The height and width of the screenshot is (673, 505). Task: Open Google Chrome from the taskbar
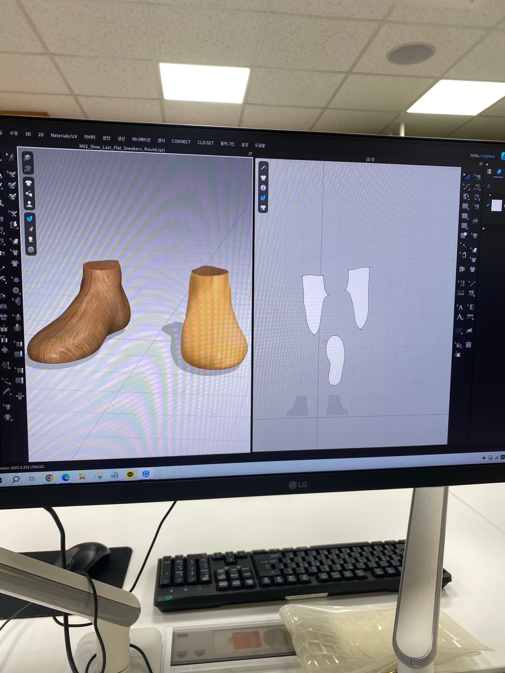coord(49,478)
